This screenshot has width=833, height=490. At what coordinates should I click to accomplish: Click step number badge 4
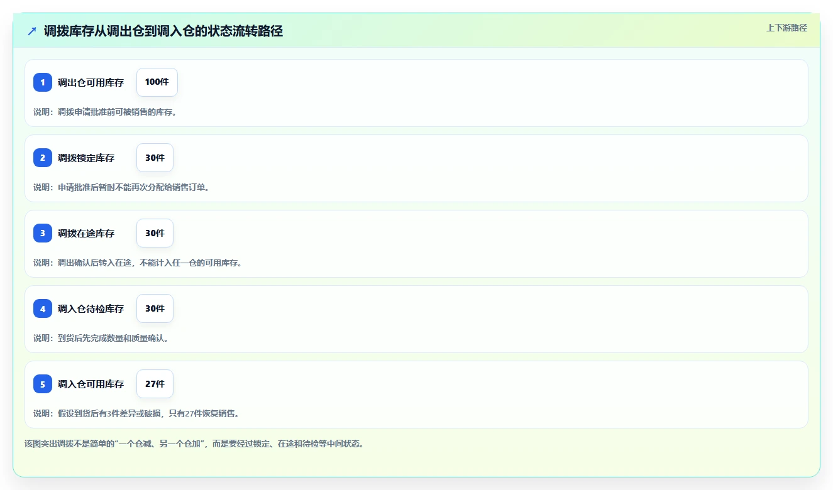tap(43, 308)
